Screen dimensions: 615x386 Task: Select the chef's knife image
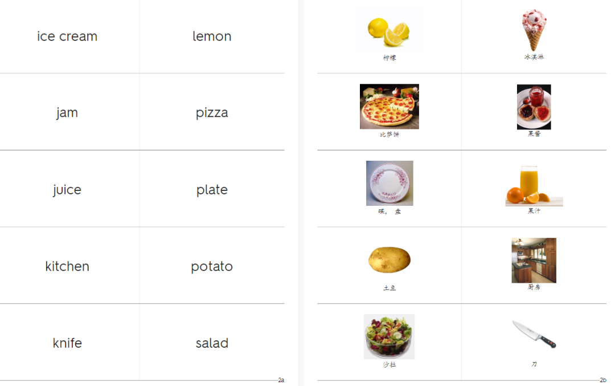[x=534, y=334]
